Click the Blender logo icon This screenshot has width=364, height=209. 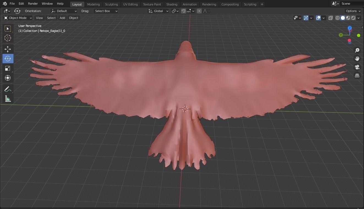tap(5, 4)
